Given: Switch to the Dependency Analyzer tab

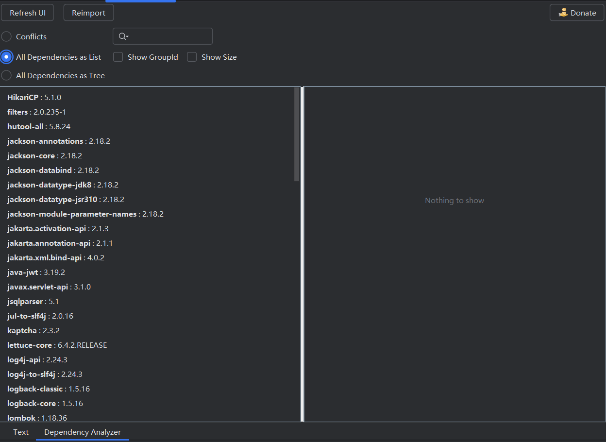Looking at the screenshot, I should click(x=83, y=432).
